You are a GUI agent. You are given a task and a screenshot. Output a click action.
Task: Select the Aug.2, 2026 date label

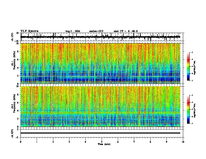tap(73, 31)
